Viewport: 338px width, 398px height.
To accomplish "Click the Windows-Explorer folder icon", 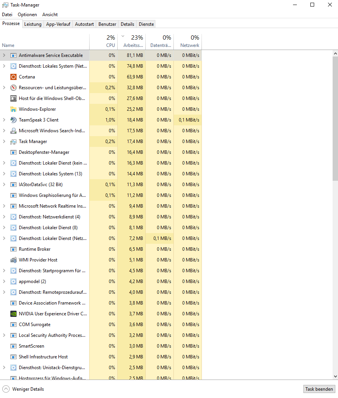I will click(13, 109).
